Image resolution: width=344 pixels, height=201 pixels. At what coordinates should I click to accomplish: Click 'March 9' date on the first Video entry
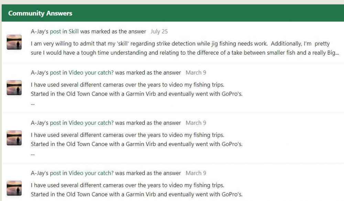[196, 72]
